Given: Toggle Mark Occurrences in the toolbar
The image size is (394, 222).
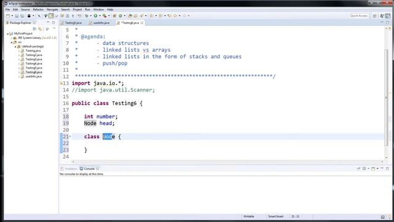Looking at the screenshot, I should pos(51,15).
